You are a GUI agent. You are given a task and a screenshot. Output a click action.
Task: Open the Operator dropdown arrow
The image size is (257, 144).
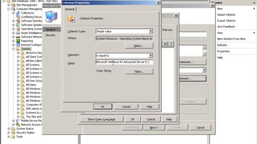[x=151, y=55]
